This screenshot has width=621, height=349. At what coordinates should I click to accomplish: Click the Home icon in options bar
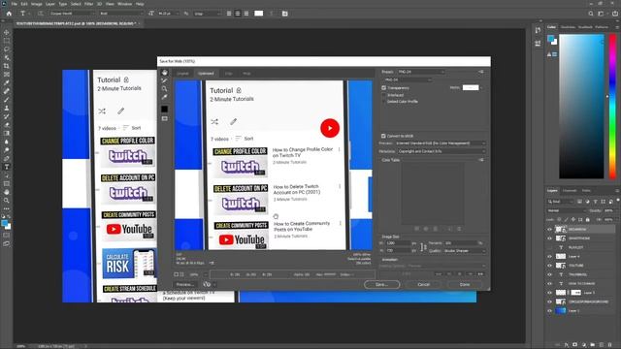tap(9, 14)
